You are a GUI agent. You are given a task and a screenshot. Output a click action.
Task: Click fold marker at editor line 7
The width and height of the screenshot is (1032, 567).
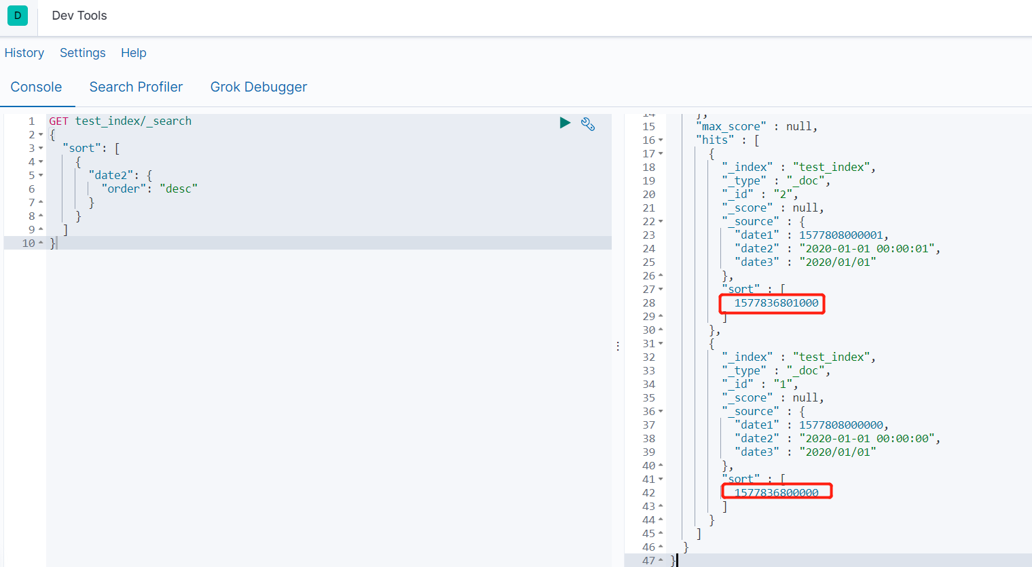[x=41, y=202]
